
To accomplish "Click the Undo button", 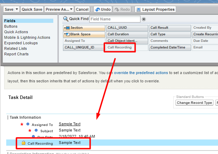I will 103,9.
